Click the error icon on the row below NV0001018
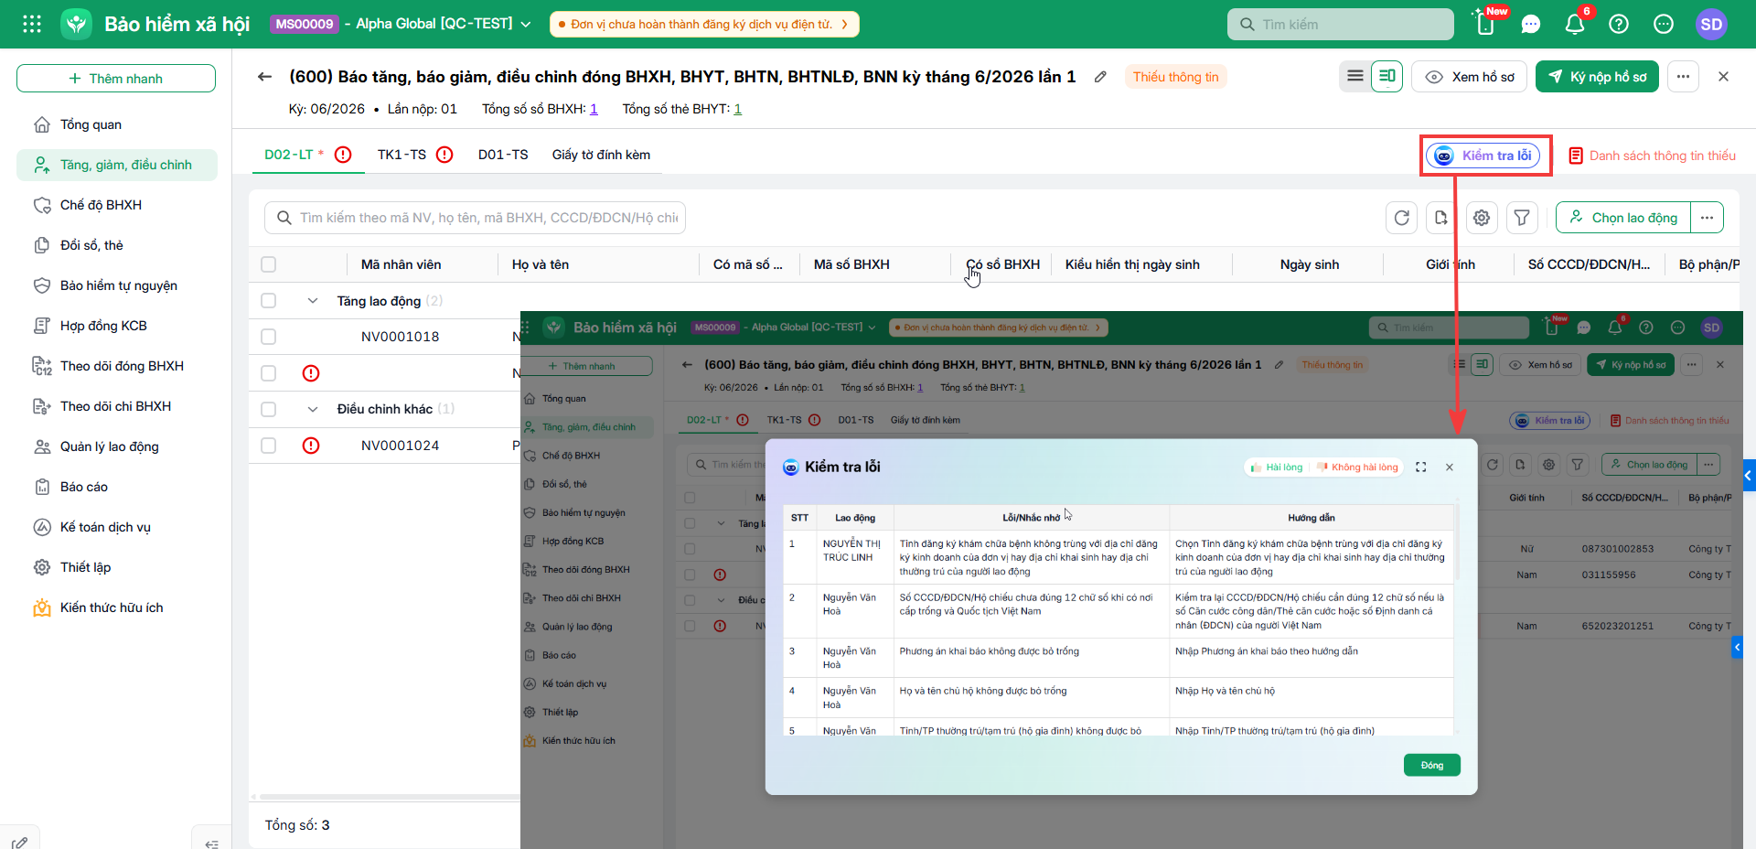 coord(311,373)
